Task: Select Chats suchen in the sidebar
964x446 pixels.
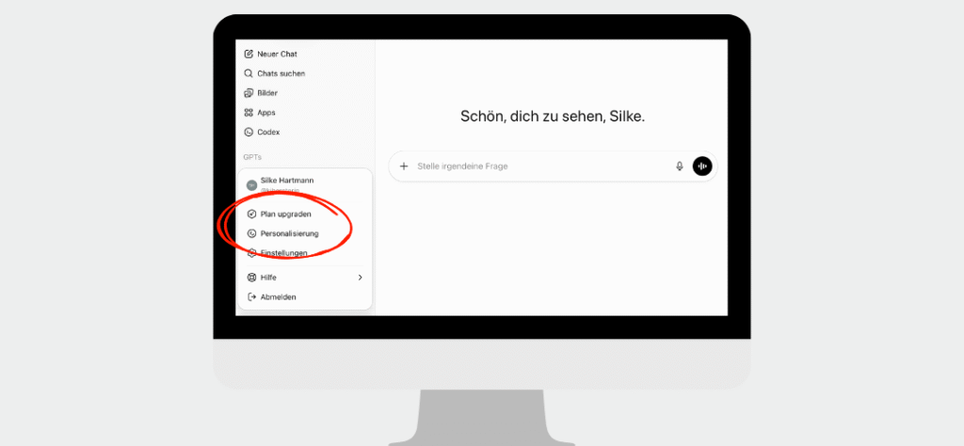Action: [x=281, y=73]
